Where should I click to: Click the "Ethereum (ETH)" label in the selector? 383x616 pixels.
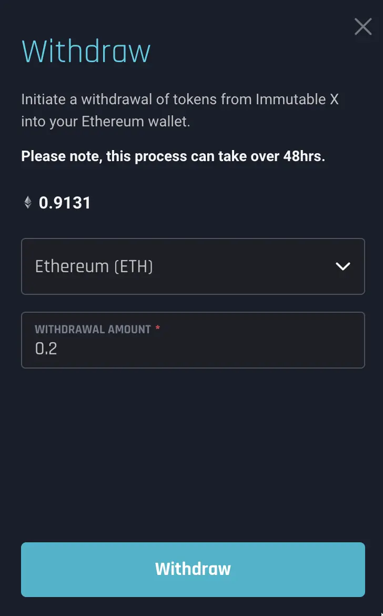point(94,266)
